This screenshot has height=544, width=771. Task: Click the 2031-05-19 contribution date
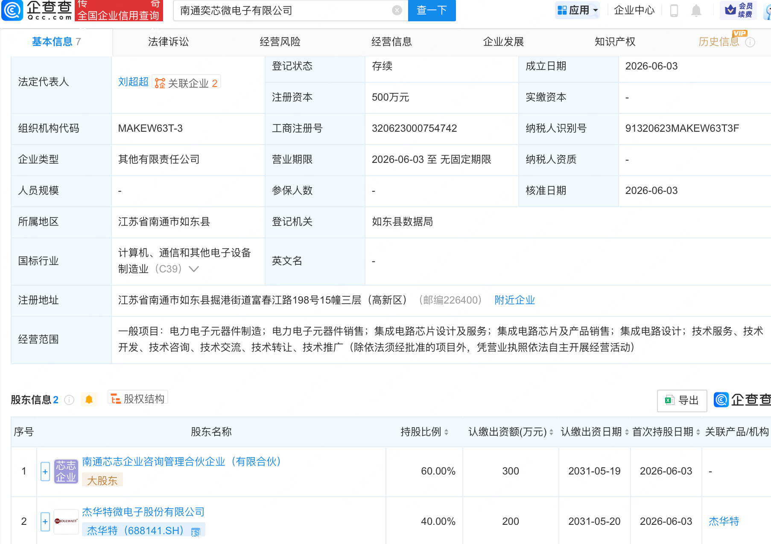click(x=594, y=471)
